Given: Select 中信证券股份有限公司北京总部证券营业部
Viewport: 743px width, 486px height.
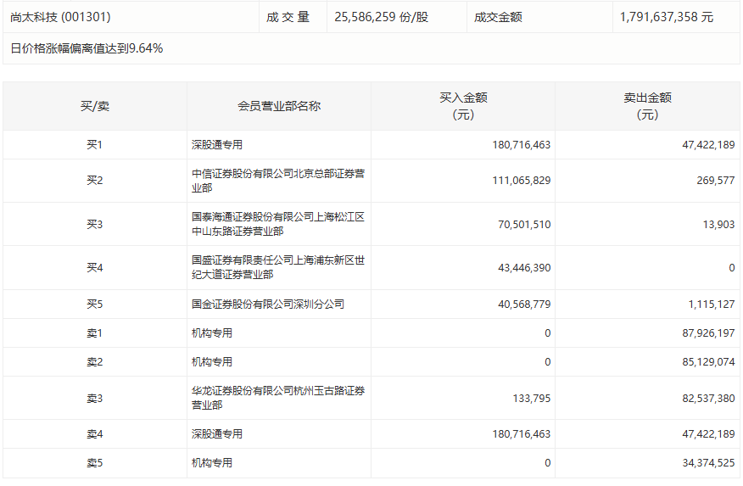Looking at the screenshot, I should tap(278, 181).
